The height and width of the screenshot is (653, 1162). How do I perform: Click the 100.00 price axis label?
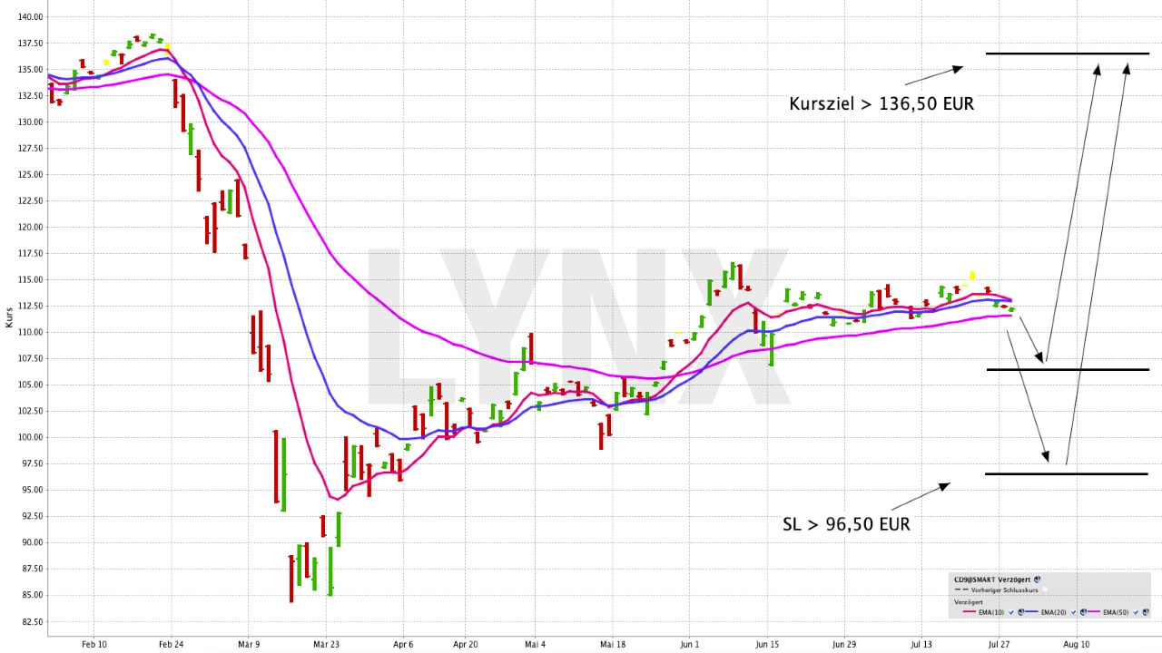point(30,437)
